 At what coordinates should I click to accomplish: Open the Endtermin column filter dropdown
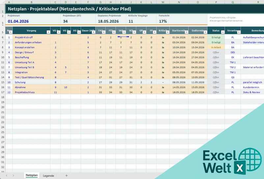tap(205, 32)
